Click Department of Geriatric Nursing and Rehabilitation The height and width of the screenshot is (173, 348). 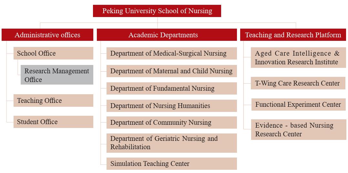pyautogui.click(x=171, y=143)
